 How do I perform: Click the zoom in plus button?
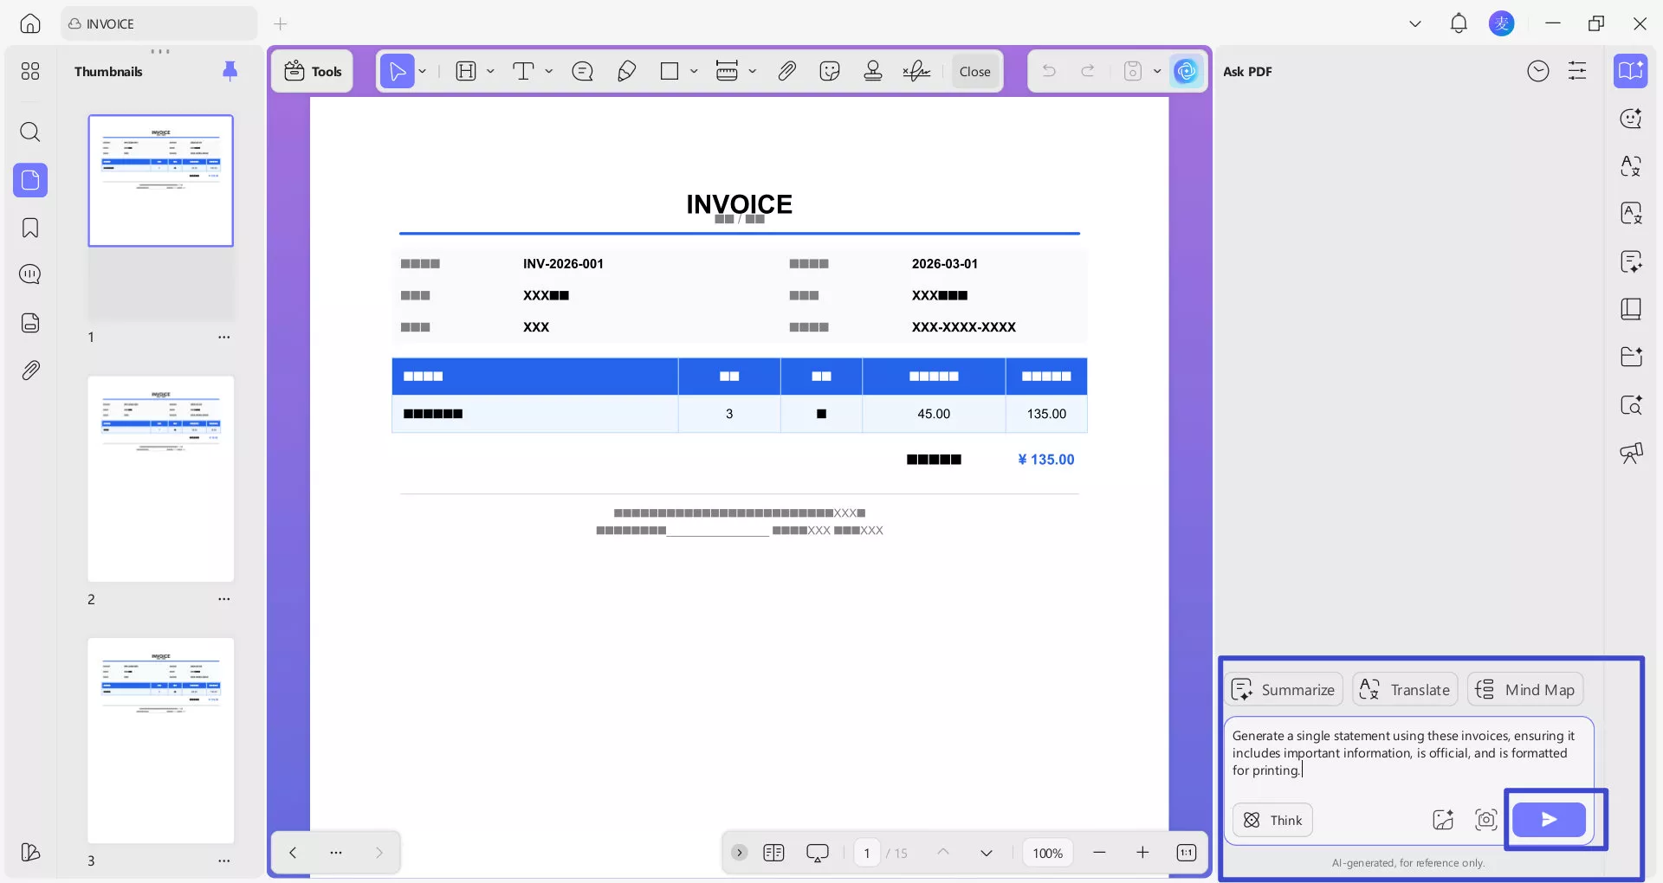[1142, 853]
